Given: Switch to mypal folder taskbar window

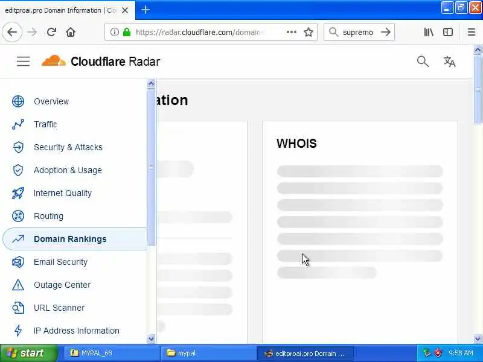Looking at the screenshot, I should (208, 353).
